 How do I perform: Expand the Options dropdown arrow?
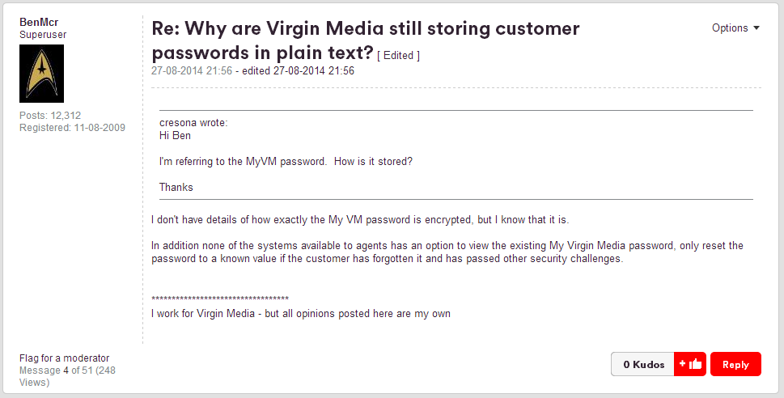point(756,28)
